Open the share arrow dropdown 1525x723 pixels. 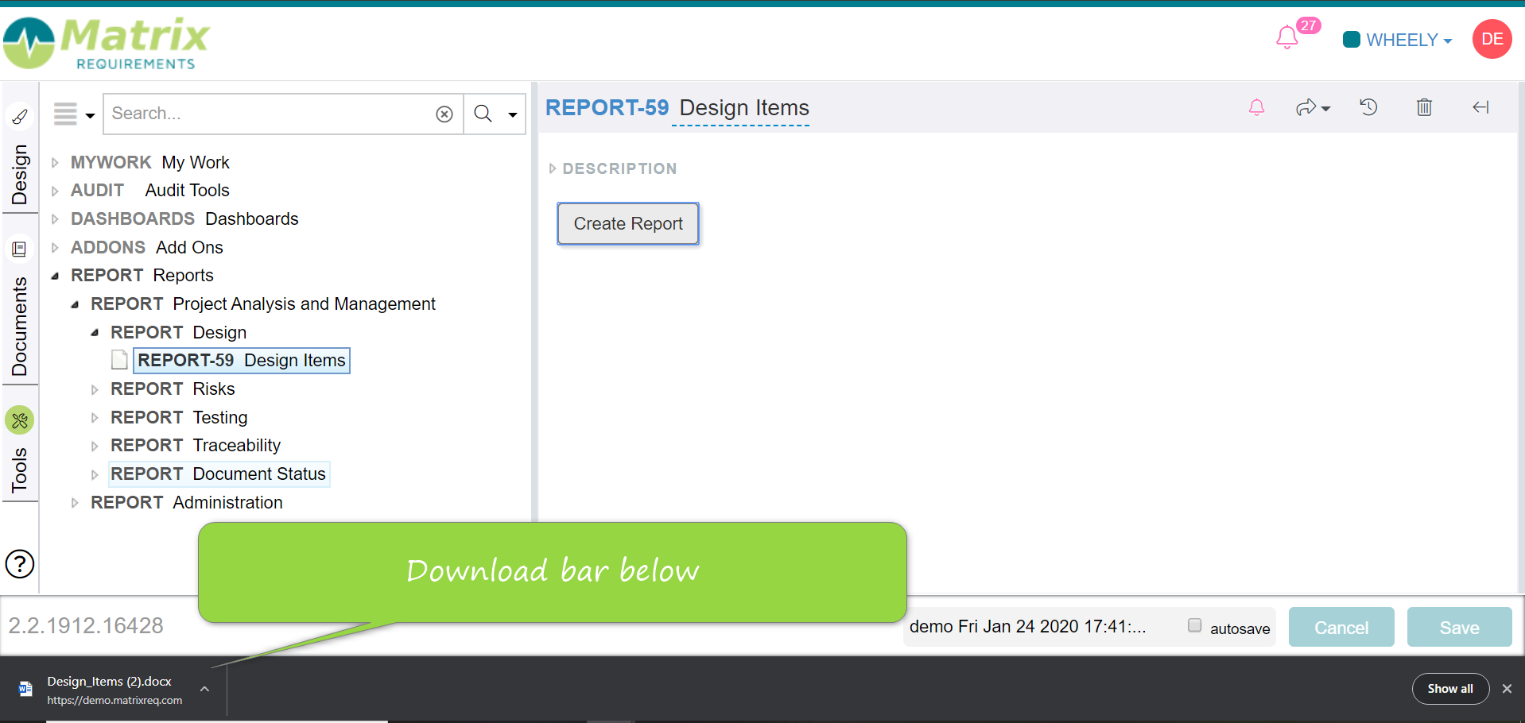(x=1313, y=107)
